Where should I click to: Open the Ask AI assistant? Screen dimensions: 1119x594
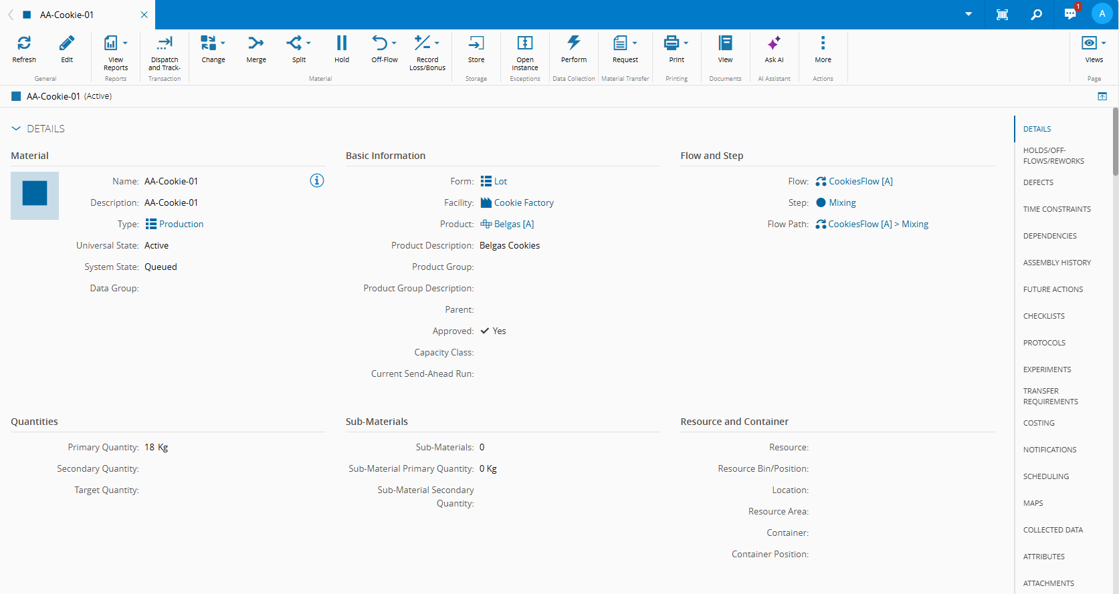tap(774, 43)
